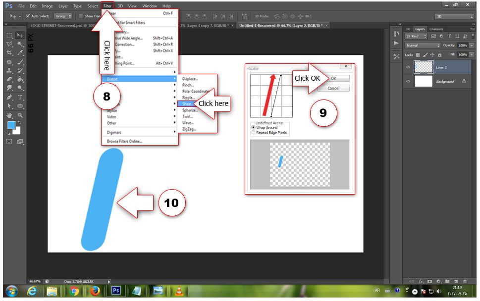Filter layers by pixel layers

pos(433,36)
